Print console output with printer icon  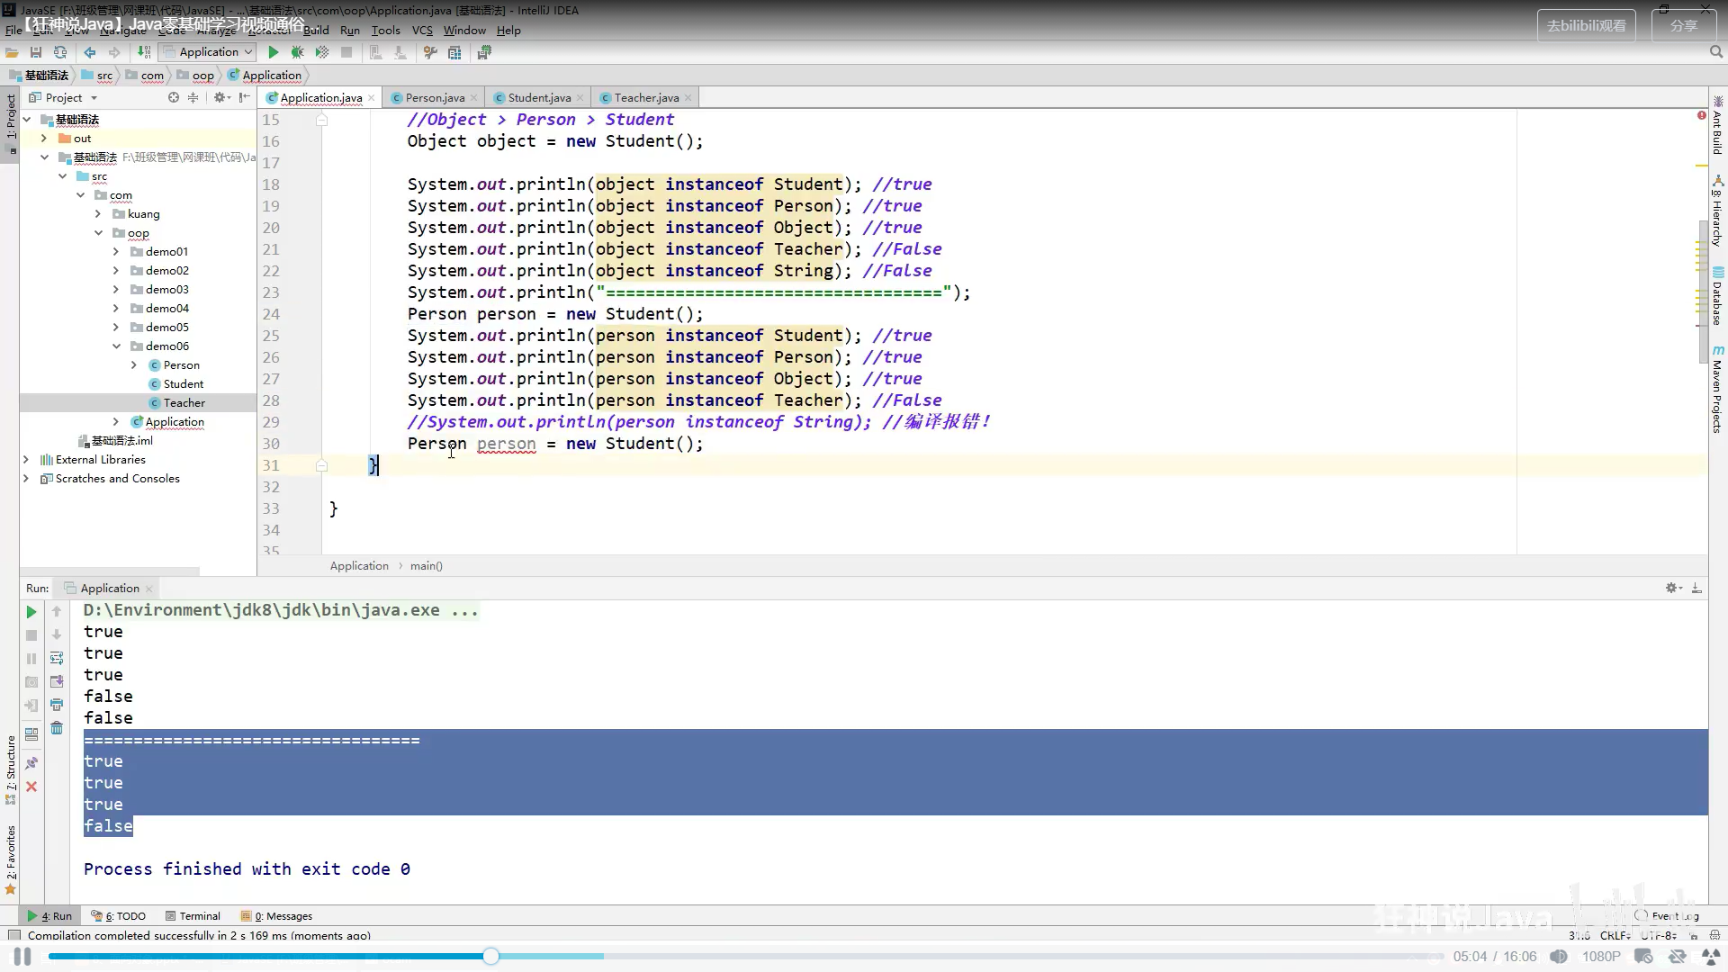pyautogui.click(x=57, y=705)
